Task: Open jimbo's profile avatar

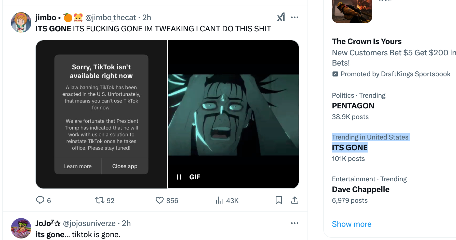Action: (x=21, y=22)
